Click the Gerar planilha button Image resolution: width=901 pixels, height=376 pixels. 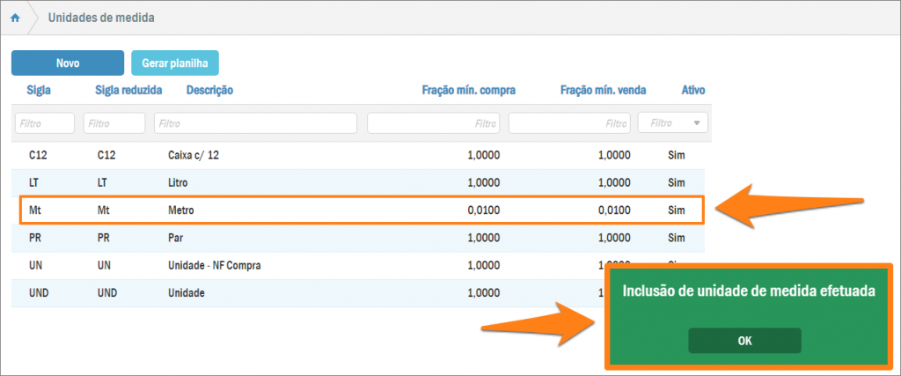(174, 63)
